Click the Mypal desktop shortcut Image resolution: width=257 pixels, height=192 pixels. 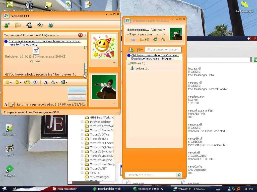10,150
